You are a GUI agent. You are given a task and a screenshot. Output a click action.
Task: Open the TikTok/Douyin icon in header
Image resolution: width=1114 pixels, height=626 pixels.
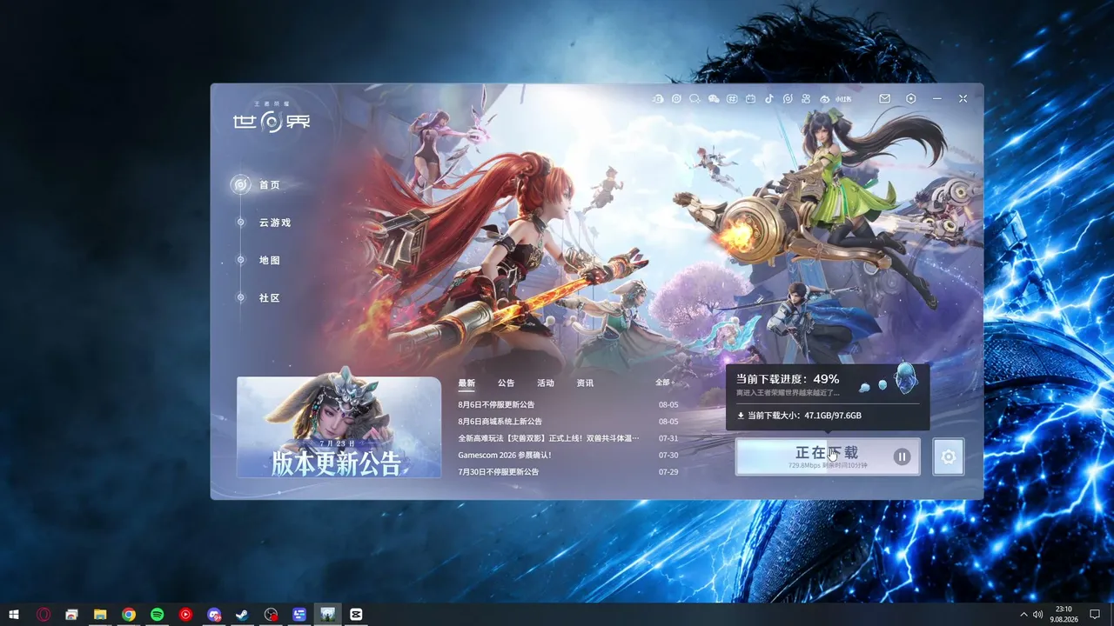point(769,99)
